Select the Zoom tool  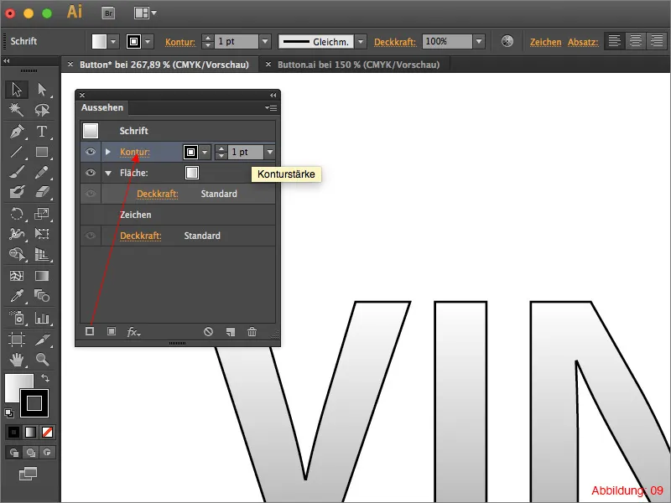(x=42, y=360)
